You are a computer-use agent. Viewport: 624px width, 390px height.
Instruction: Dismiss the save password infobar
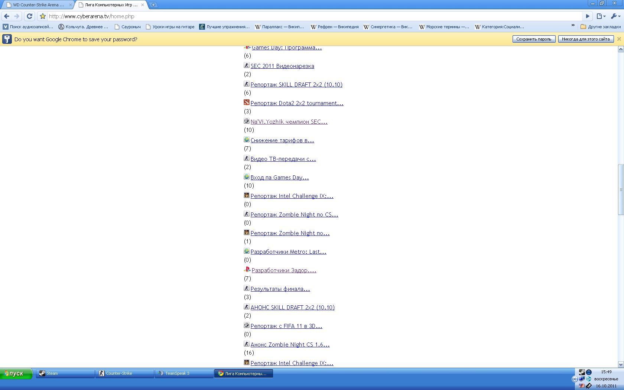(x=619, y=39)
